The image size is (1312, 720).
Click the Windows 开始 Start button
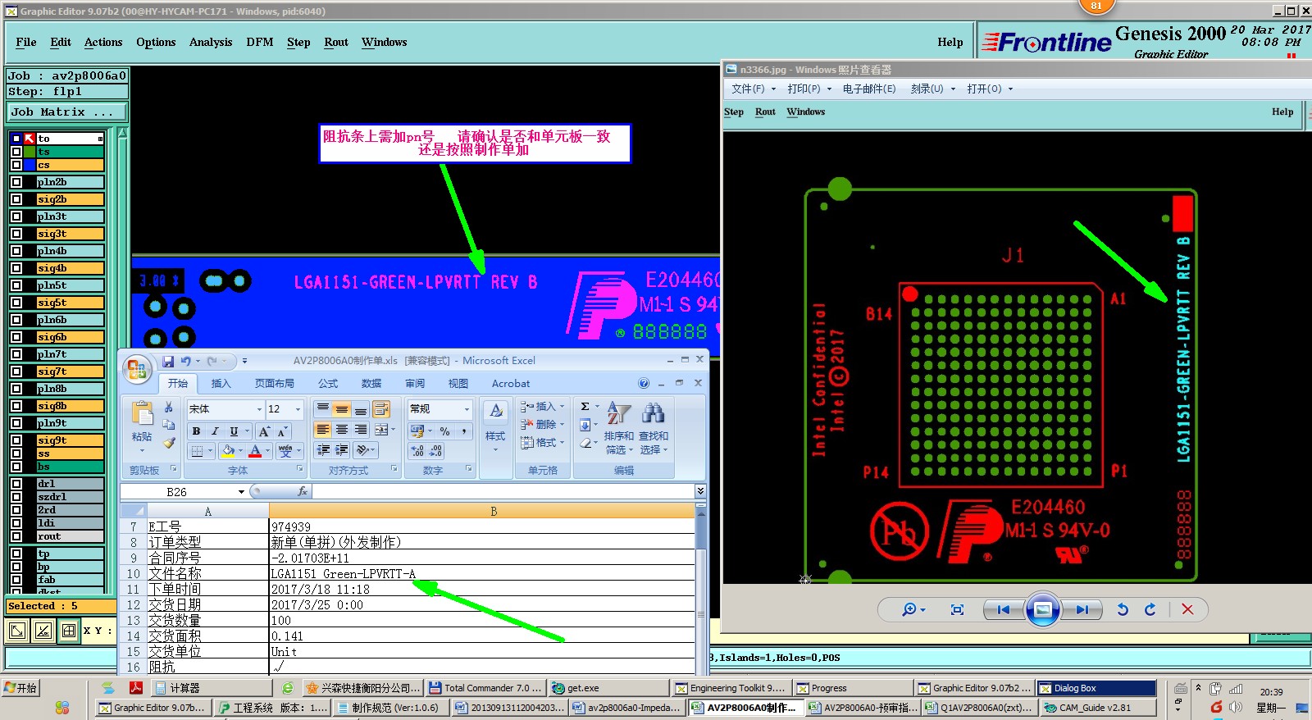point(21,688)
